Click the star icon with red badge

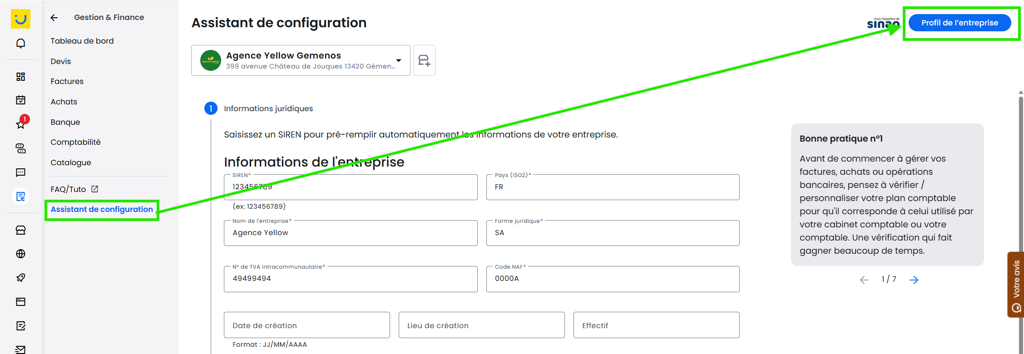(21, 123)
